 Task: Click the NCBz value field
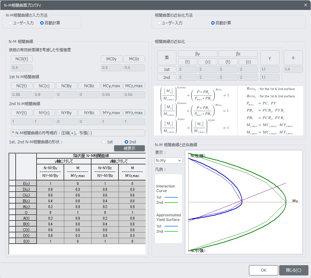click(89, 95)
